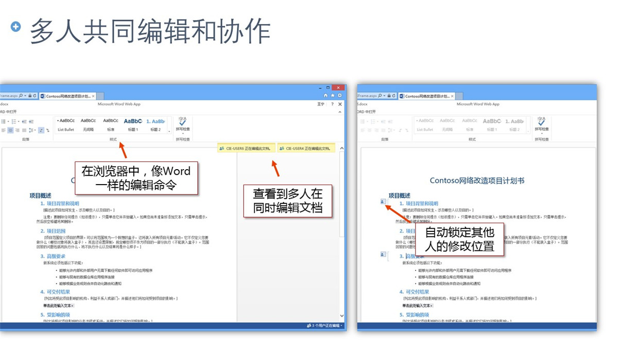Select List Bullet style in left window
The height and width of the screenshot is (347, 618).
(66, 125)
